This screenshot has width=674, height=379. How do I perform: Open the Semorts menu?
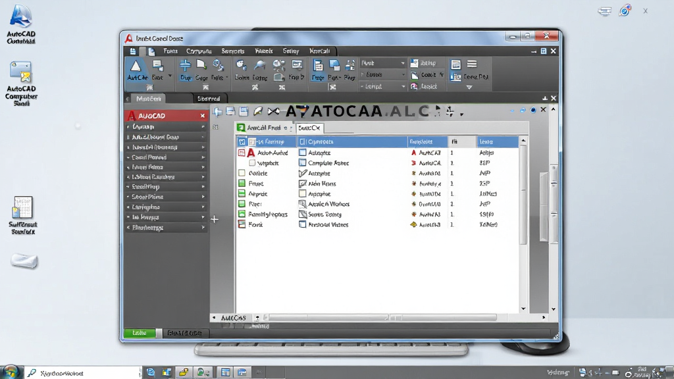click(233, 51)
